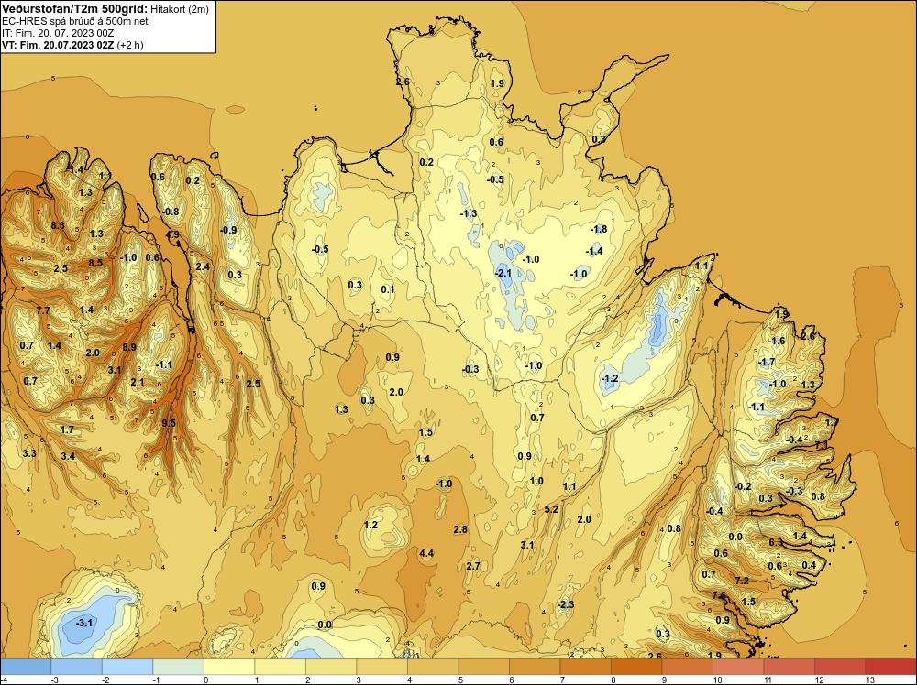Viewport: 917px width, 685px height.
Task: Click the '0.1' temperature value
Action: point(387,289)
